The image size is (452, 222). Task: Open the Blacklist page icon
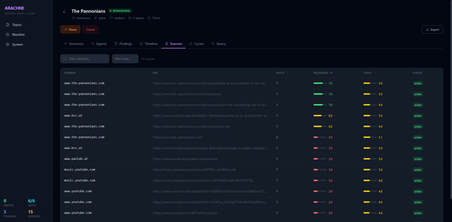[8, 34]
